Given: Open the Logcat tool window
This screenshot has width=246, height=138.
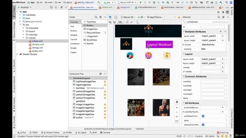Looking at the screenshot, I should coord(81,133).
